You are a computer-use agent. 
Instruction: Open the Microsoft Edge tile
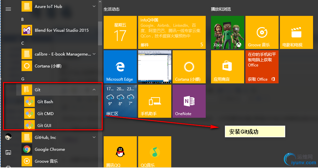[x=120, y=67]
